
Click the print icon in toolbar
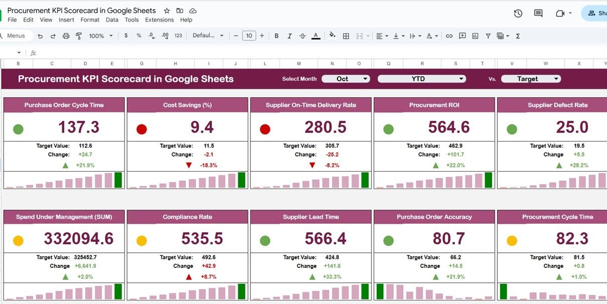pos(66,36)
